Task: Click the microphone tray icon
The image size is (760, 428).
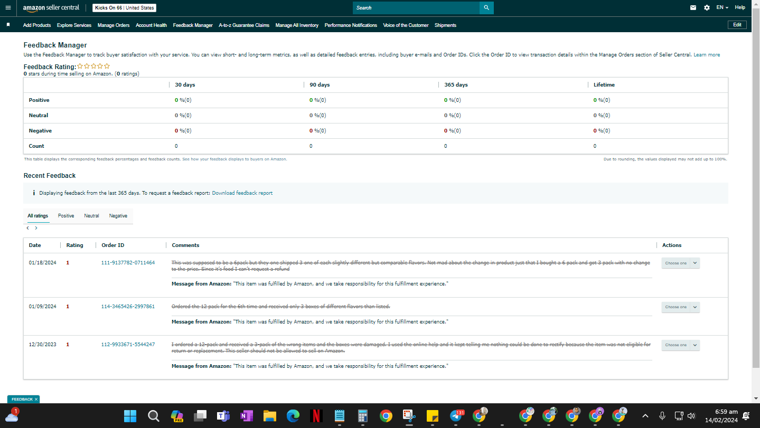Action: tap(662, 416)
